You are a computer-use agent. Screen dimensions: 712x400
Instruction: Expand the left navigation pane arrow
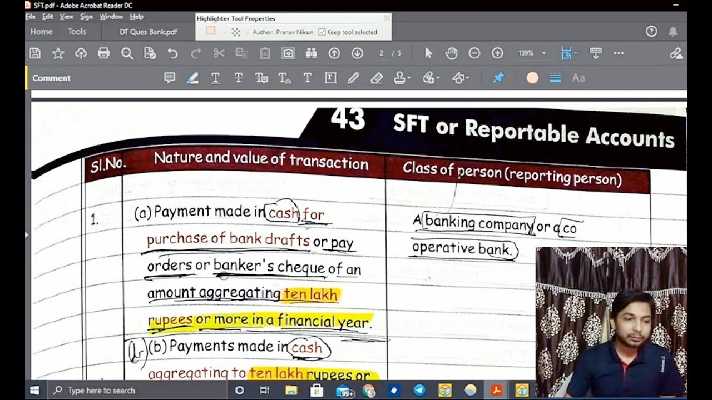click(x=27, y=235)
